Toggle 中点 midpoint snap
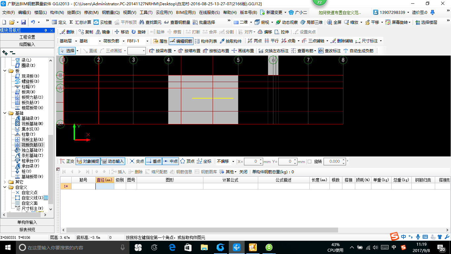451x254 pixels. [x=170, y=161]
